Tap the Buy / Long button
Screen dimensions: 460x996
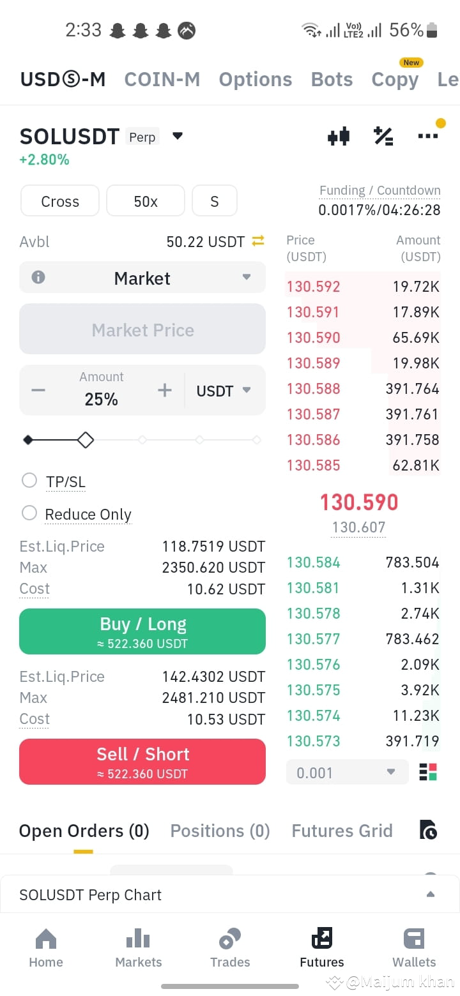click(x=142, y=631)
